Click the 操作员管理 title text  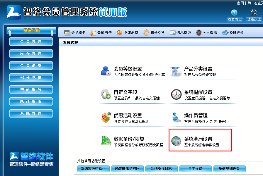click(x=196, y=115)
